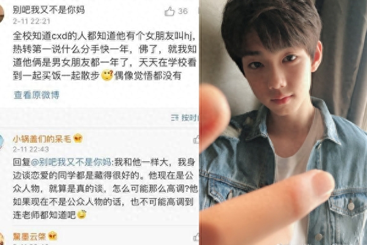
Task: Click the 2-11 22:43 timestamp
Action: (x=31, y=149)
